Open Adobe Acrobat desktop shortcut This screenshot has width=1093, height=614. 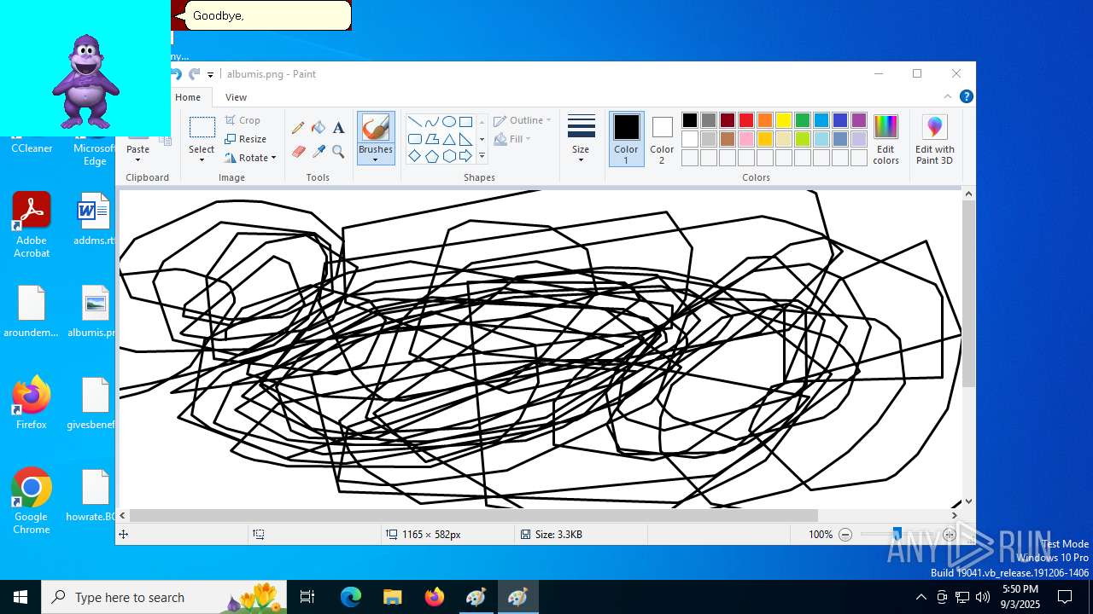pos(32,225)
